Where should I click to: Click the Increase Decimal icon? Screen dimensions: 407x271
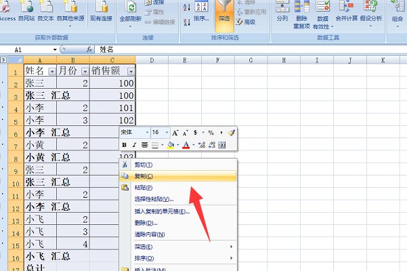(202, 145)
